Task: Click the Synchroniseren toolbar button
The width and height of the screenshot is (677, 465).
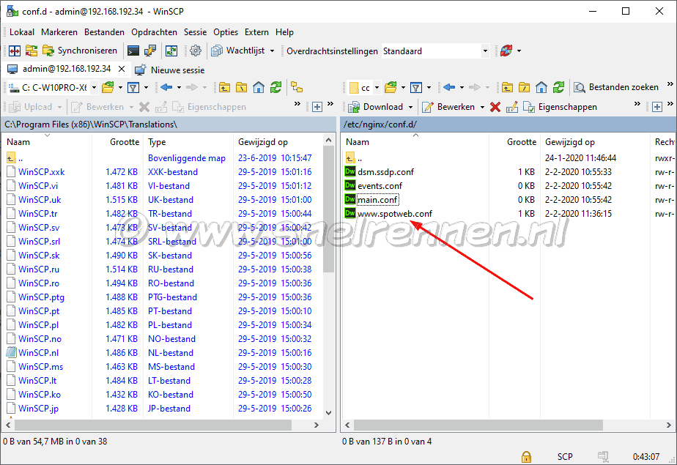Action: [80, 51]
